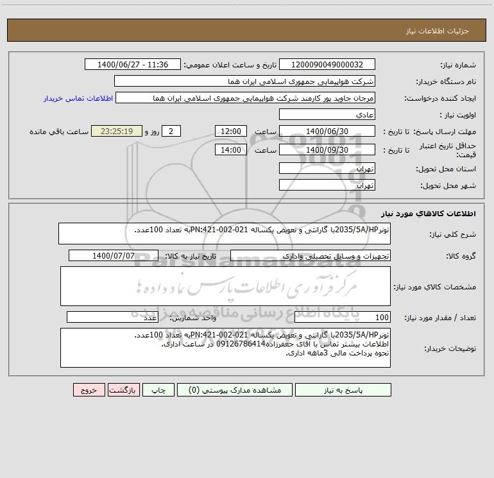Click the واحد شمارش label
The image size is (494, 478).
pos(193,318)
